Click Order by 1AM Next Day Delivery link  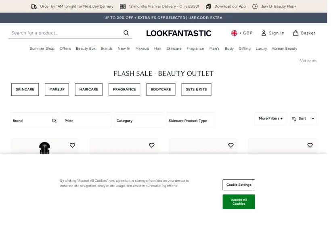77,6
